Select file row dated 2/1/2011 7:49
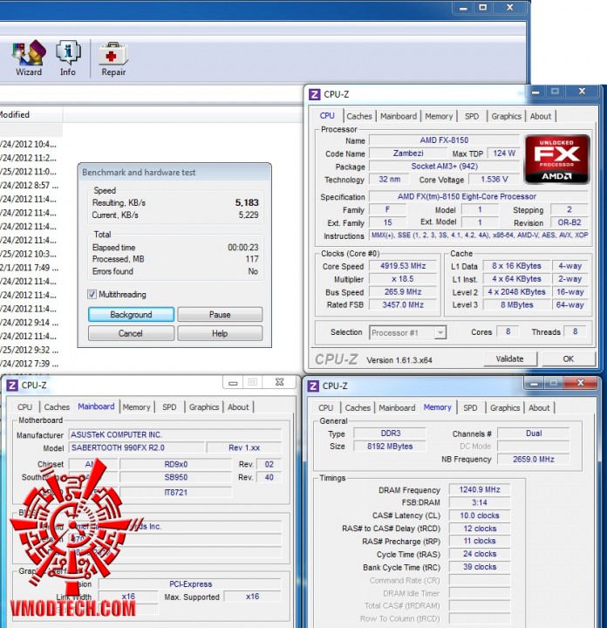Screen dimensions: 607x628 point(31,268)
